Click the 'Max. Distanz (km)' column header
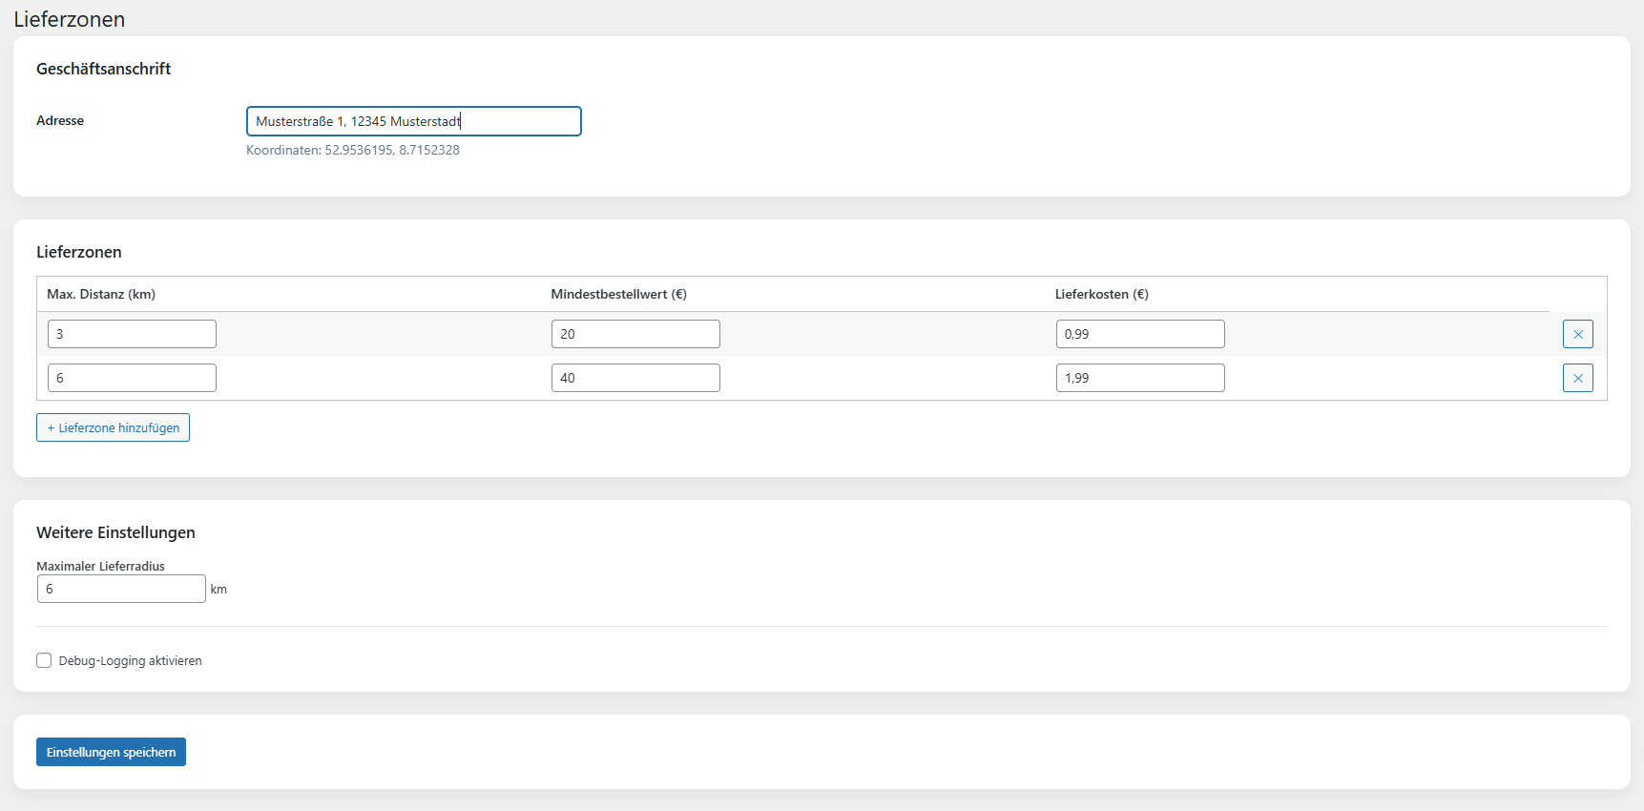The image size is (1644, 811). click(x=101, y=294)
